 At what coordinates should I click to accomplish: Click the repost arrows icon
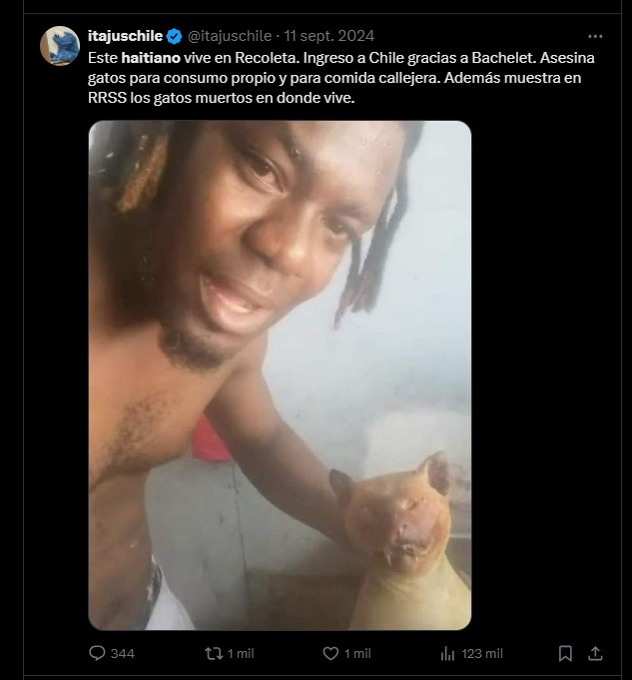pos(214,653)
